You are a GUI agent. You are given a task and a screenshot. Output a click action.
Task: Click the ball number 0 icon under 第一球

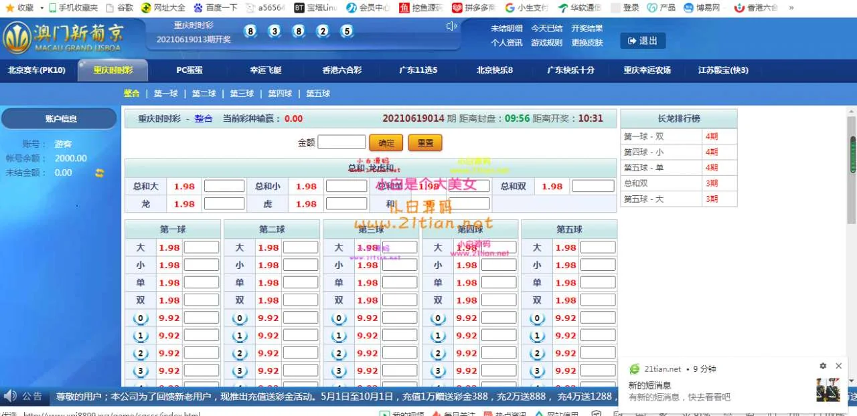pos(141,318)
